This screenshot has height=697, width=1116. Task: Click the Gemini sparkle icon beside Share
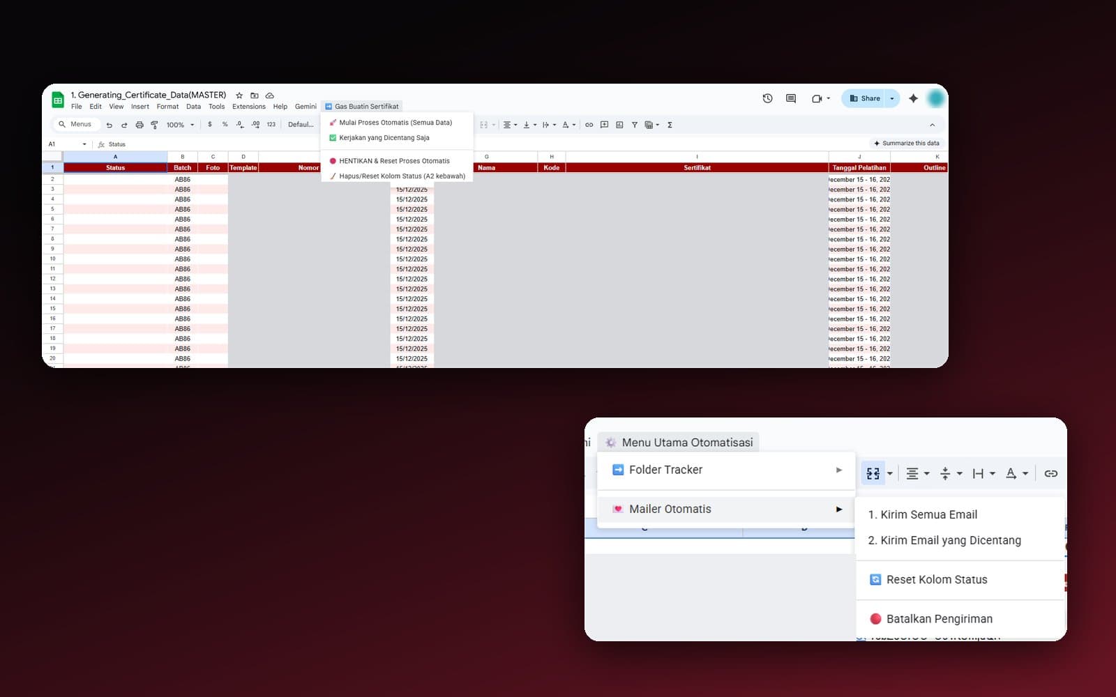pyautogui.click(x=913, y=98)
